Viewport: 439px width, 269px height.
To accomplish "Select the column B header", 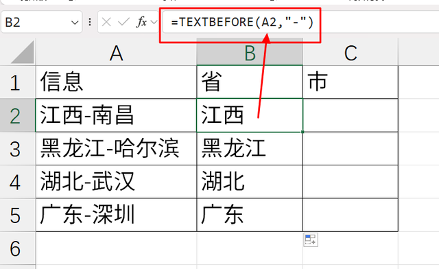I will tap(250, 52).
